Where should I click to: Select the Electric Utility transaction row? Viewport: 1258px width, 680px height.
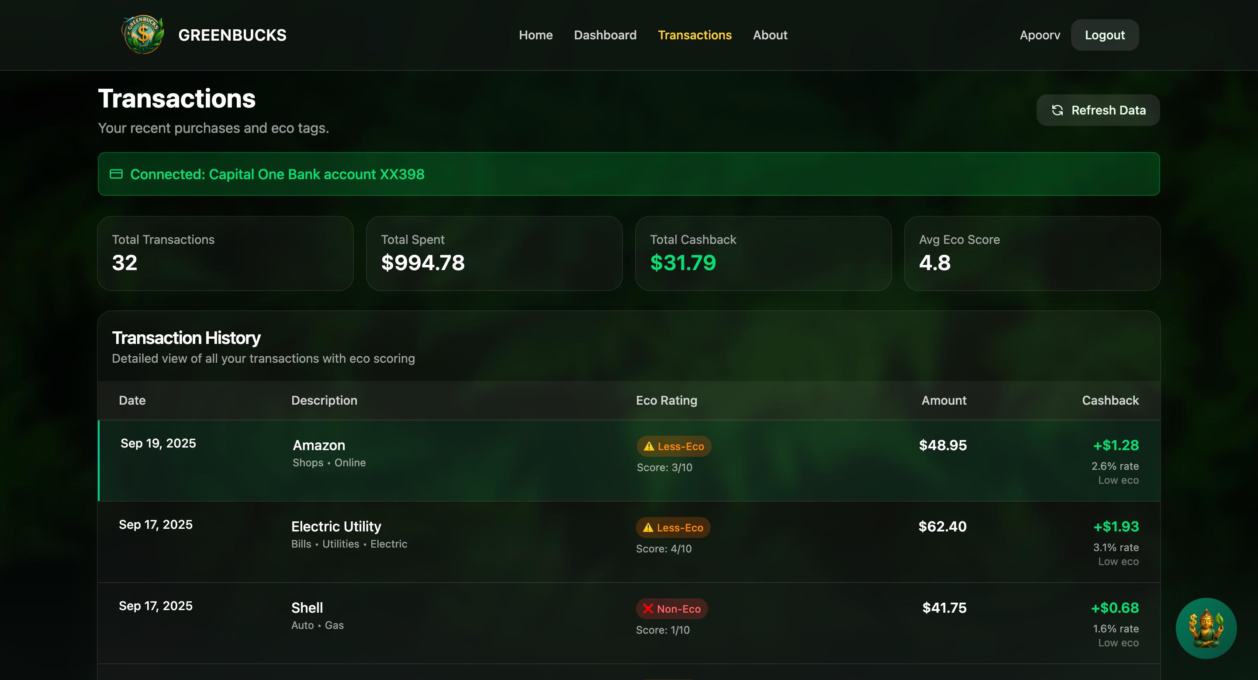488,541
